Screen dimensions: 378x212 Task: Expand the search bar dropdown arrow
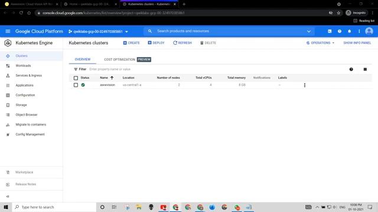click(x=309, y=31)
